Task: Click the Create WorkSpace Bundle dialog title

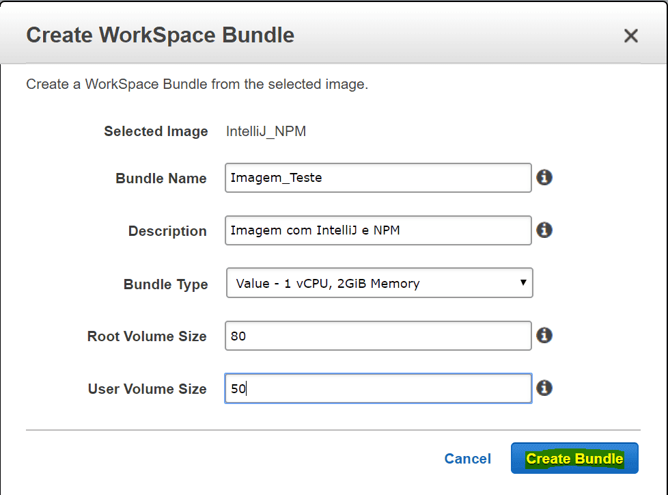Action: (161, 35)
